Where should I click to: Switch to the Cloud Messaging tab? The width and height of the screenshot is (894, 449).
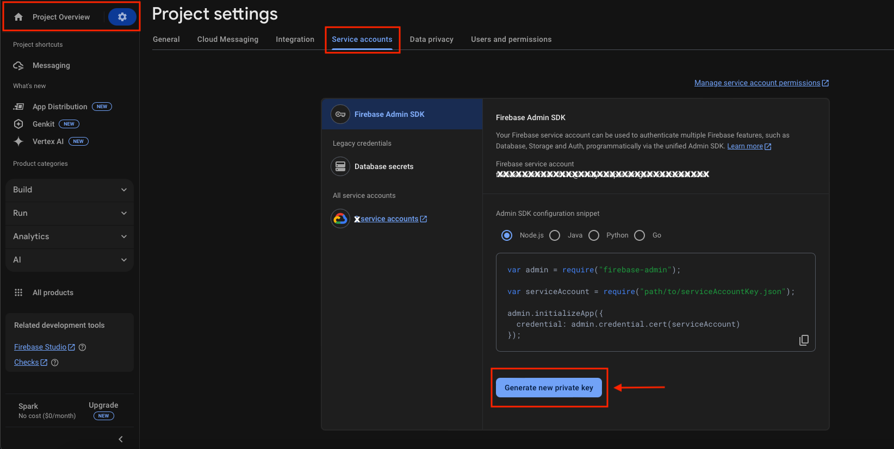pyautogui.click(x=228, y=39)
